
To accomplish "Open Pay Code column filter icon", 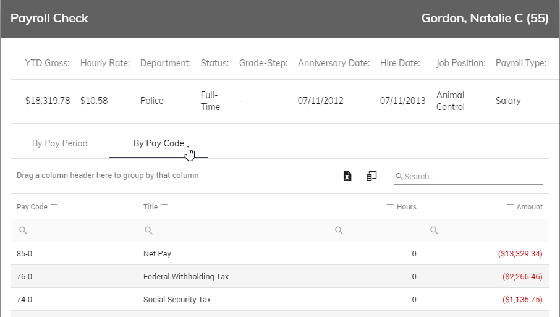I will point(54,206).
